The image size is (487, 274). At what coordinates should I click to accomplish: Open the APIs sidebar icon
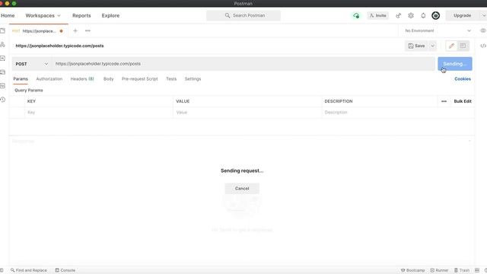click(3, 44)
